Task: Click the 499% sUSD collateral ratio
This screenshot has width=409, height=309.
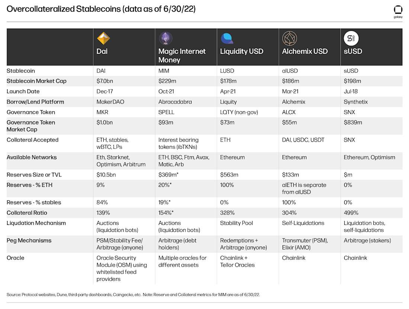Action: point(351,213)
